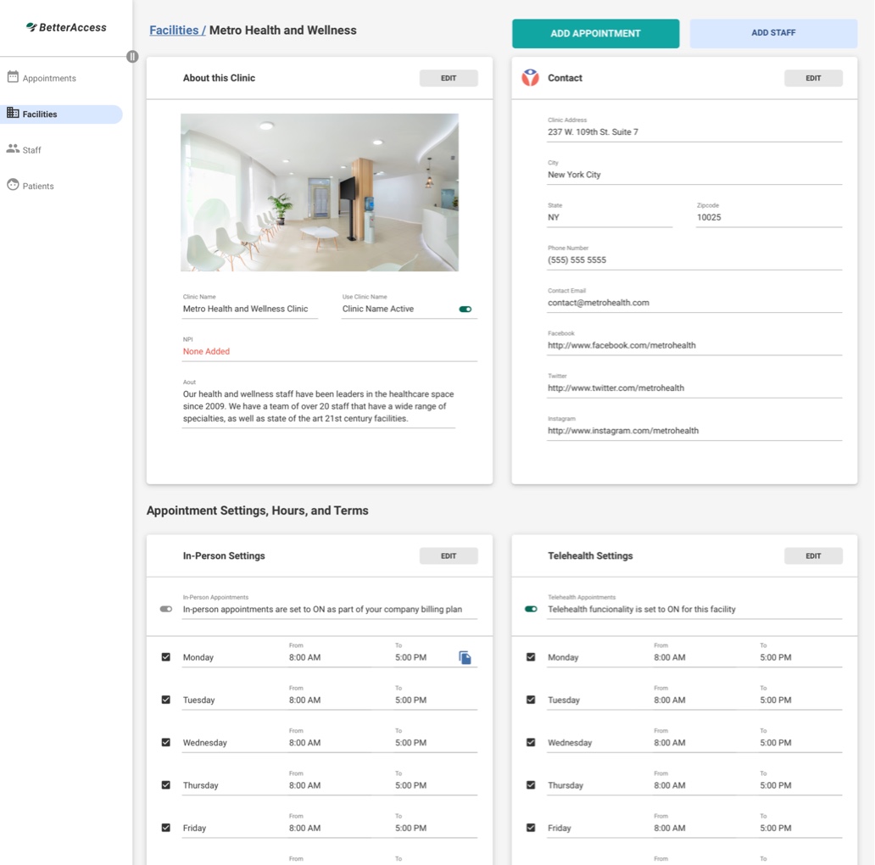Click the Patients globe icon in sidebar

(x=14, y=185)
